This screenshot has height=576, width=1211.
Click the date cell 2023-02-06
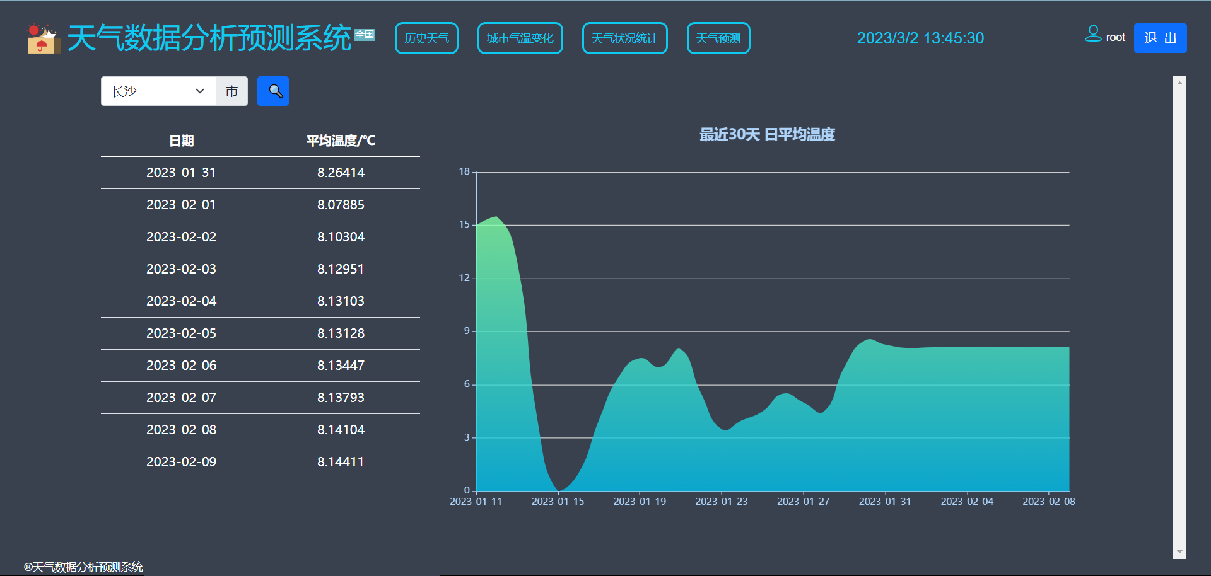tap(181, 366)
